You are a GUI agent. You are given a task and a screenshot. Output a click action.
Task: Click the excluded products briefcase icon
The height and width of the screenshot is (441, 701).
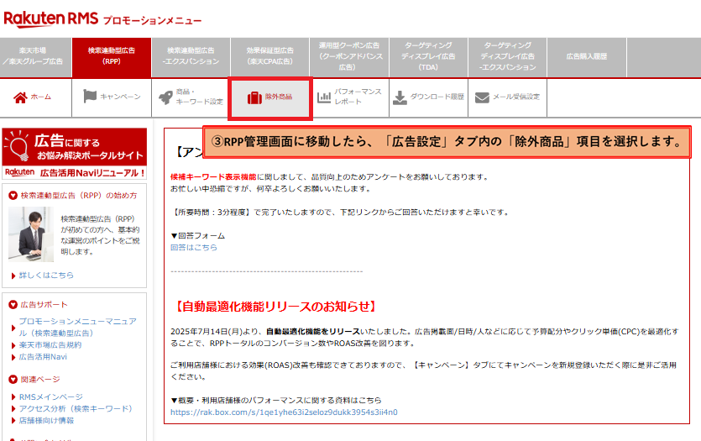click(x=254, y=97)
